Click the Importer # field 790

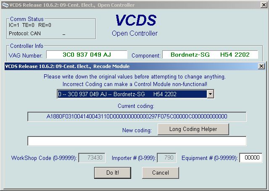coord(167,157)
